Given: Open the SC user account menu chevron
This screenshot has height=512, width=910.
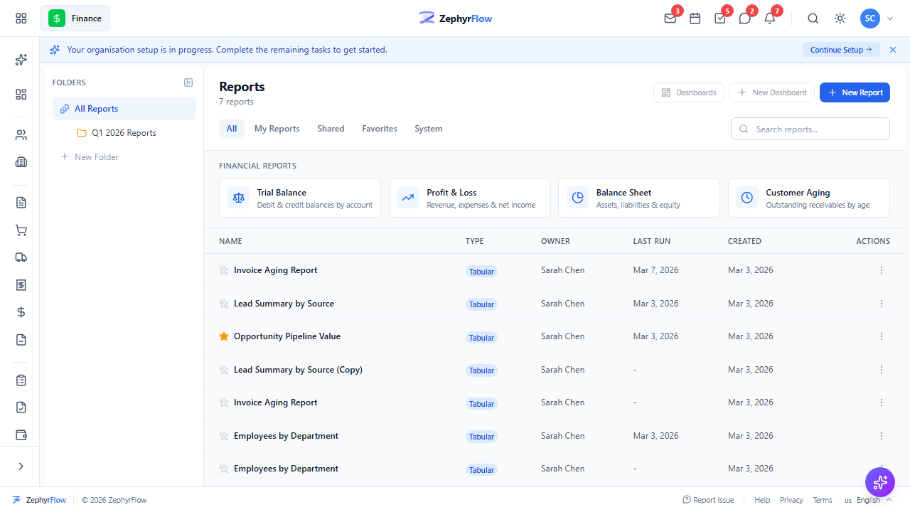Looking at the screenshot, I should (890, 18).
